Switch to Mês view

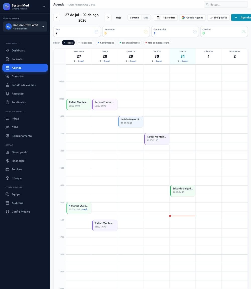(x=146, y=18)
